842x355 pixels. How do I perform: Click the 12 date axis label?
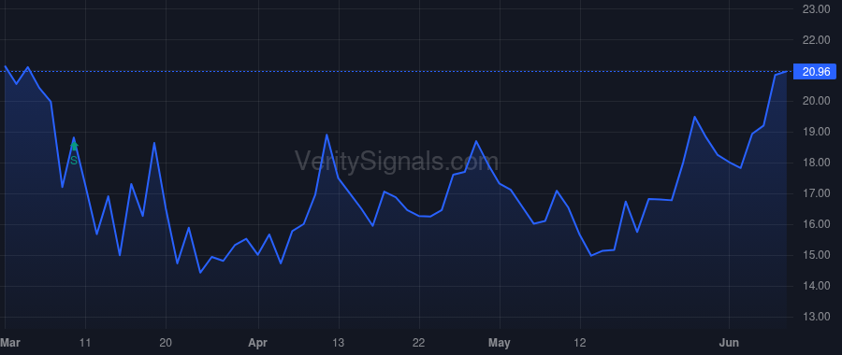(580, 342)
